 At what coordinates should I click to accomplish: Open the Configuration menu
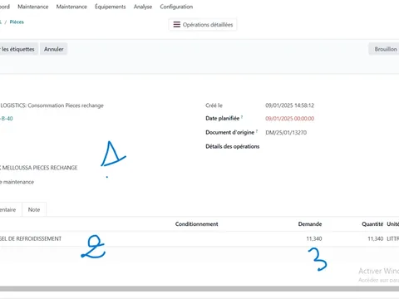[176, 7]
